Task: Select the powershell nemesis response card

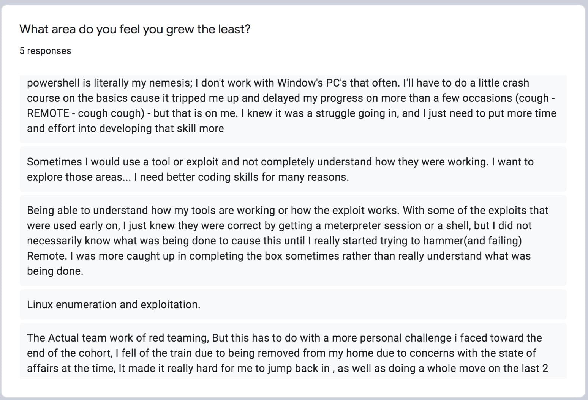Action: click(x=293, y=109)
